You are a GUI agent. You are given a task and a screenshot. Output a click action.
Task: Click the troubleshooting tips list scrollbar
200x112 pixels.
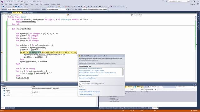point(123,72)
